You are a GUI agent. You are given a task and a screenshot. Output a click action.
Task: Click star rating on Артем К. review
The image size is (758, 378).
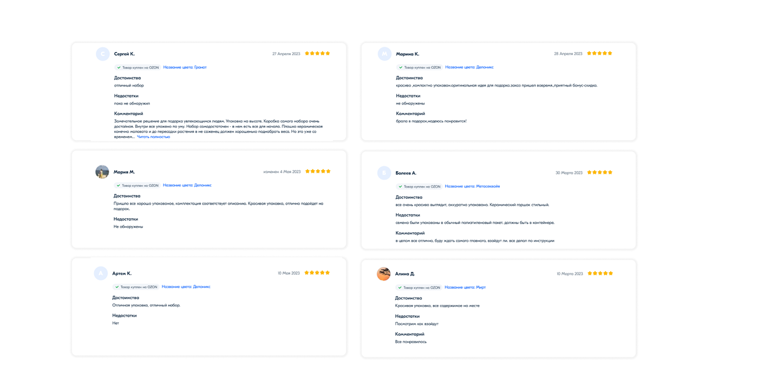tap(317, 273)
